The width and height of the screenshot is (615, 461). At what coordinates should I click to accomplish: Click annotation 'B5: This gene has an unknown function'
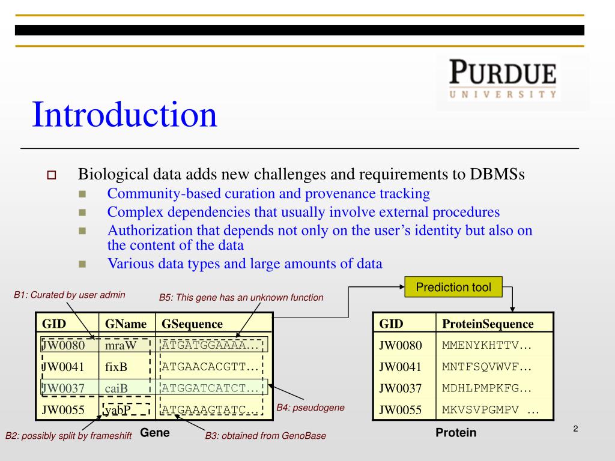point(241,298)
